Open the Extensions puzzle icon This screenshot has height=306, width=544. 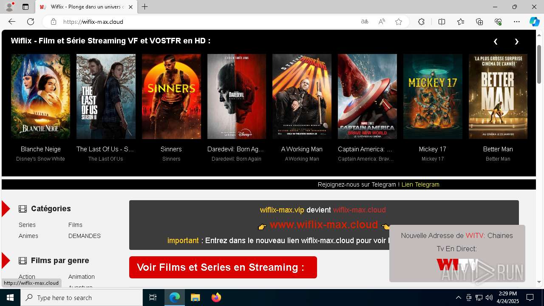click(421, 22)
